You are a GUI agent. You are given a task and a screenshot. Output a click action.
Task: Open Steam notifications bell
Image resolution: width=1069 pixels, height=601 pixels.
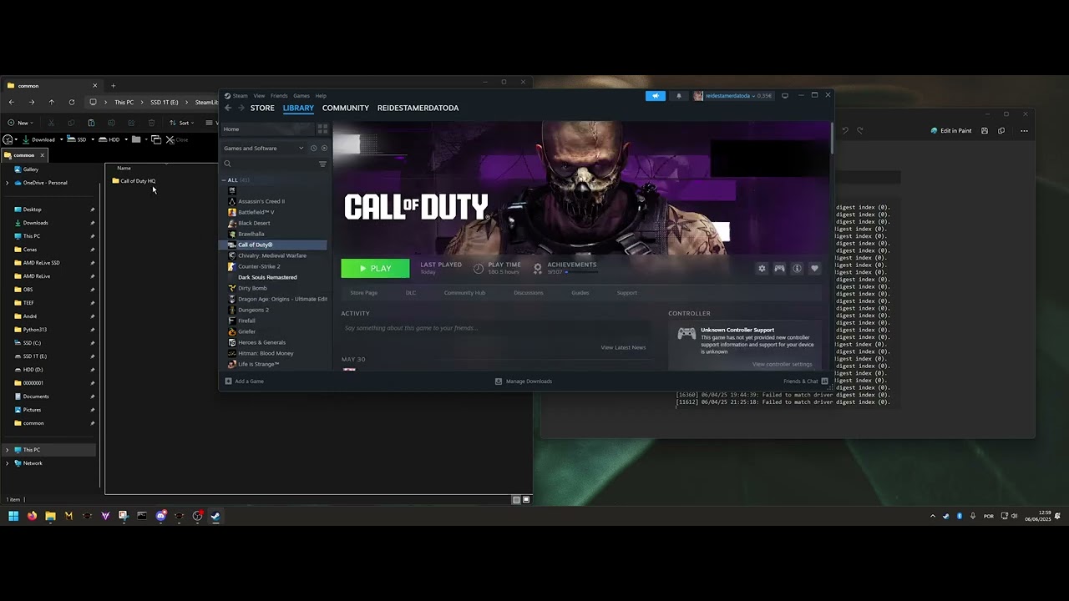point(678,95)
